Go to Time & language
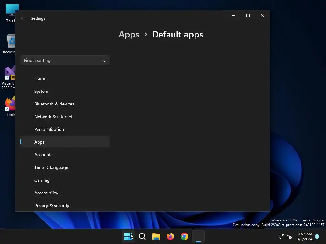Screen dimensions: 326x244 [x=65, y=167]
